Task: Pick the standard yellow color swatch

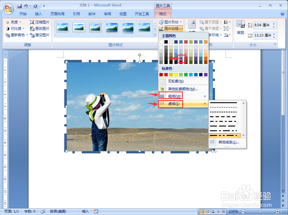Action: click(x=176, y=74)
